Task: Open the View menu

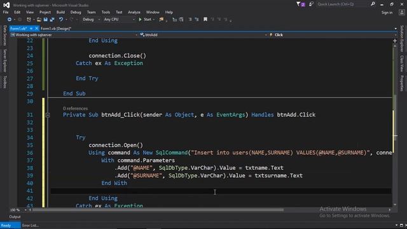Action: click(x=30, y=12)
